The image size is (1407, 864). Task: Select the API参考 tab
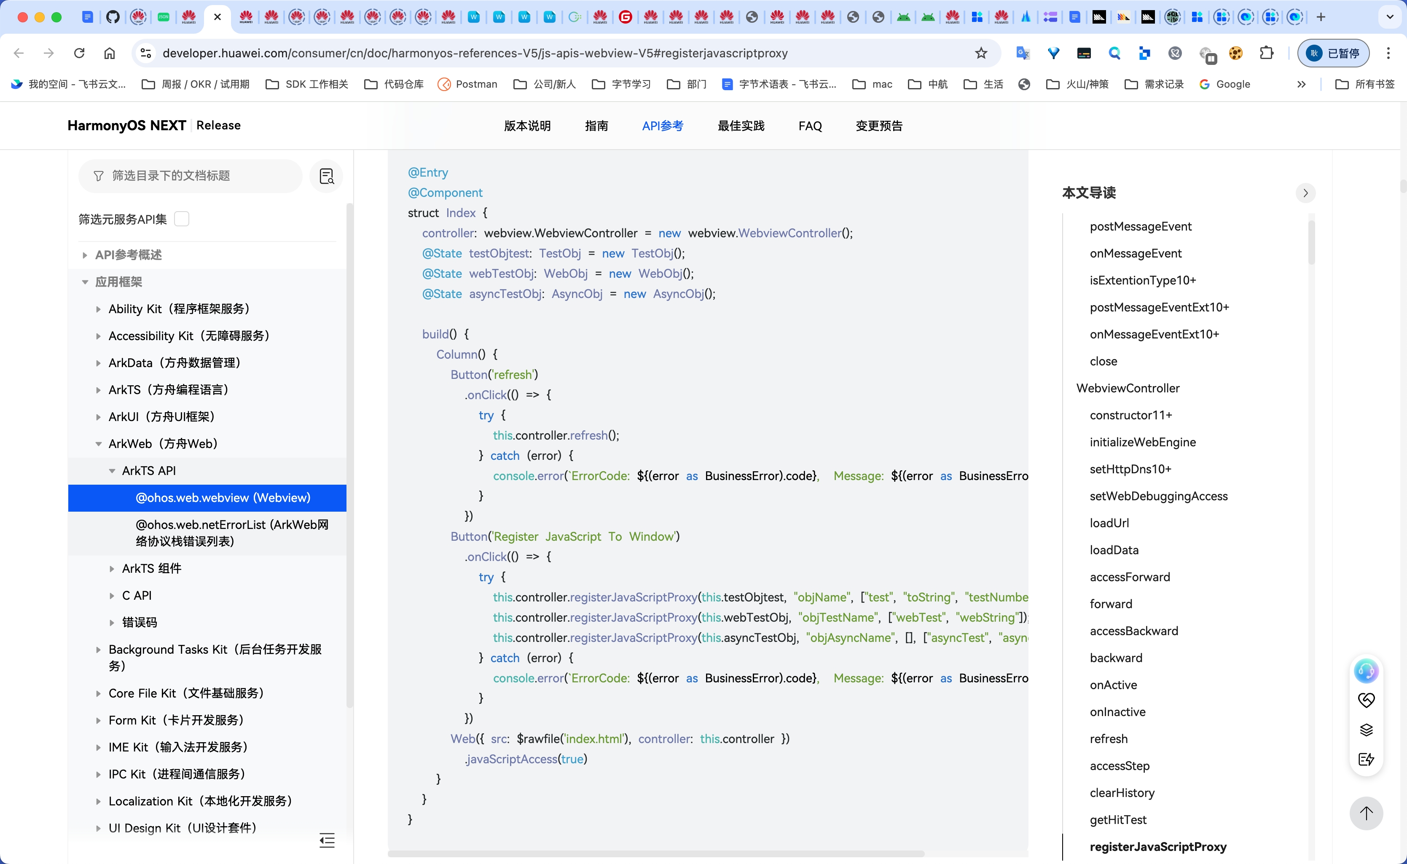pyautogui.click(x=662, y=126)
